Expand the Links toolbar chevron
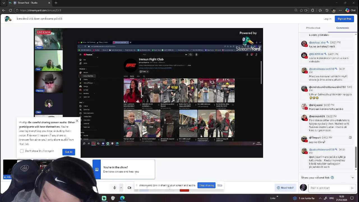 278,197
